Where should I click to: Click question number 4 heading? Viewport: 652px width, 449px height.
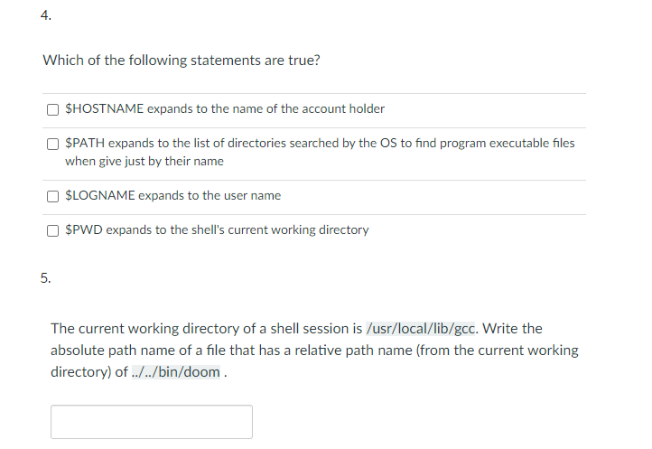pyautogui.click(x=45, y=14)
